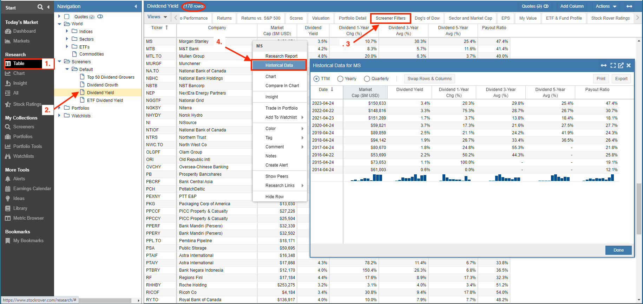Click the Navigation horizontal scrollbar
Viewport: 643px width, 304px height.
[x=105, y=300]
